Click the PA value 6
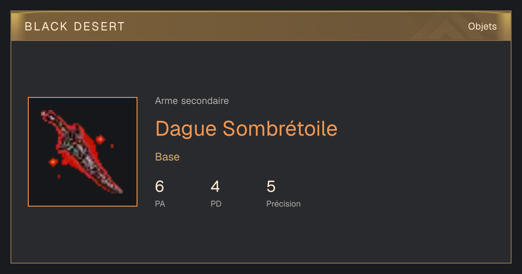Image resolution: width=522 pixels, height=274 pixels. pyautogui.click(x=160, y=187)
